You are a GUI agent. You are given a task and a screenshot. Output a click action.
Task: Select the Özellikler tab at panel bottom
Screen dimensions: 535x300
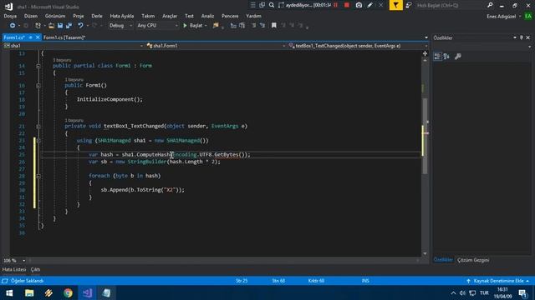coord(443,260)
